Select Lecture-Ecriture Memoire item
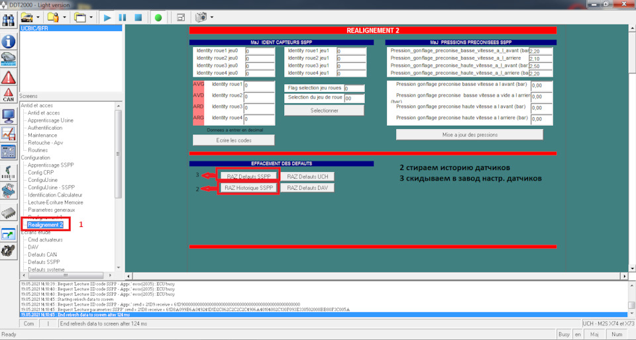The image size is (636, 340). pyautogui.click(x=56, y=202)
